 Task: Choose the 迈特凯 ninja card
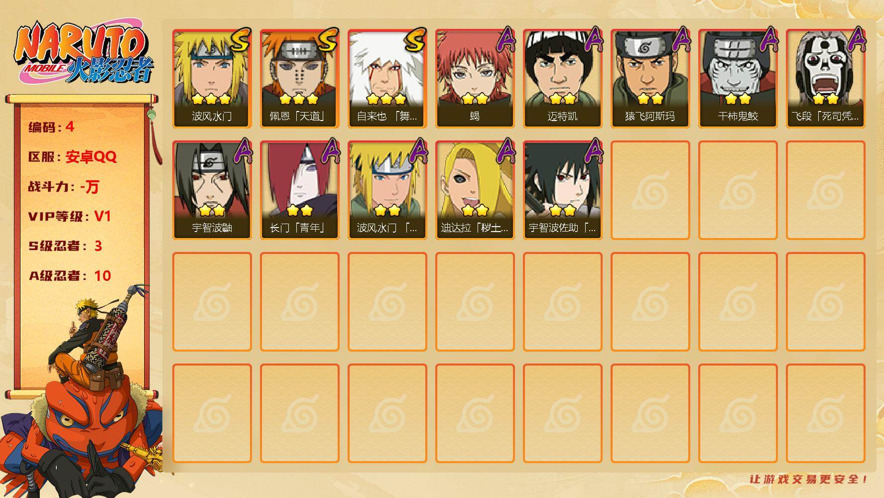tap(563, 79)
